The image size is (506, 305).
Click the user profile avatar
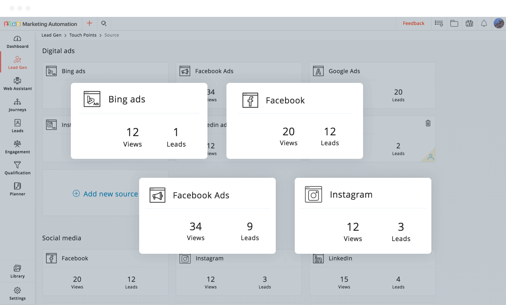pos(499,23)
